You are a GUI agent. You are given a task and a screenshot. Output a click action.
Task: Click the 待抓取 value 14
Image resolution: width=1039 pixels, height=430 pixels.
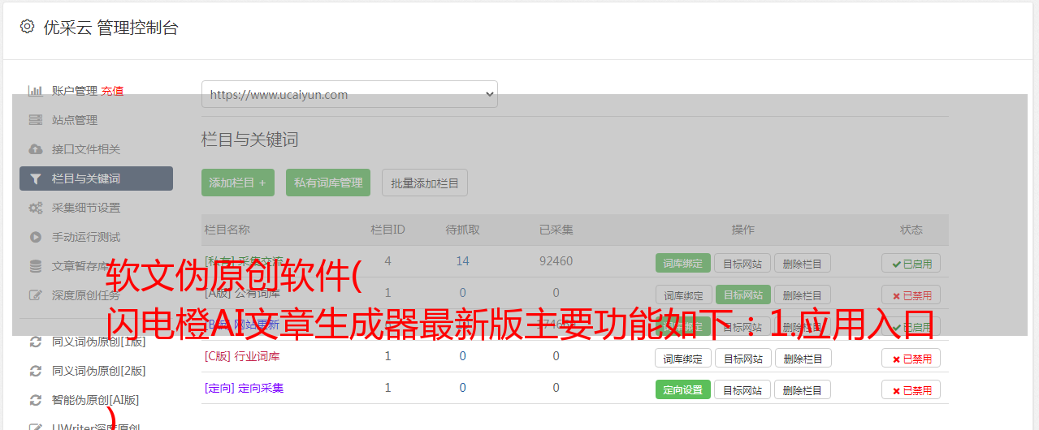[x=462, y=261]
